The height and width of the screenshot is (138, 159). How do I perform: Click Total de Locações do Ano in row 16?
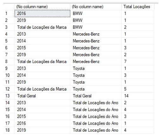[96, 116]
